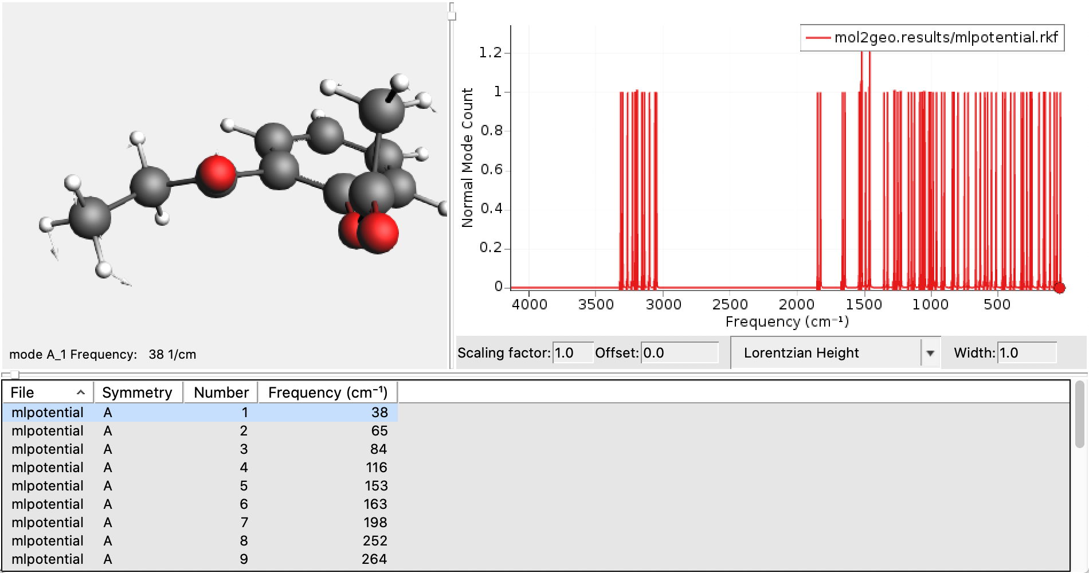Screen dimensions: 1089x573
Task: Click the sort arrow in File column header
Action: [x=81, y=393]
